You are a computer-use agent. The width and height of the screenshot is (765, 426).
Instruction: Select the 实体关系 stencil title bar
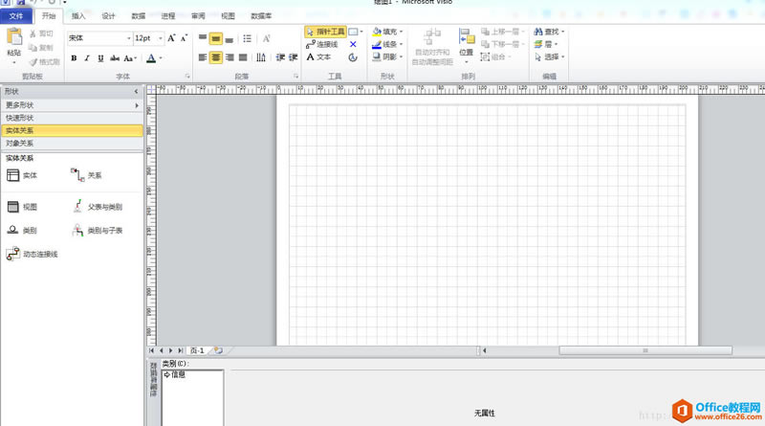click(x=72, y=130)
